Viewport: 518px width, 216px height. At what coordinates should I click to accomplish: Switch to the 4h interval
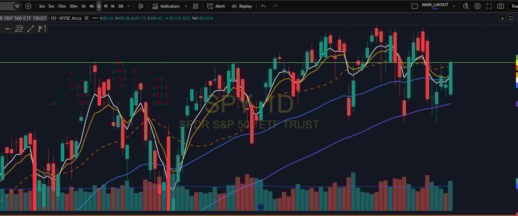(x=92, y=6)
